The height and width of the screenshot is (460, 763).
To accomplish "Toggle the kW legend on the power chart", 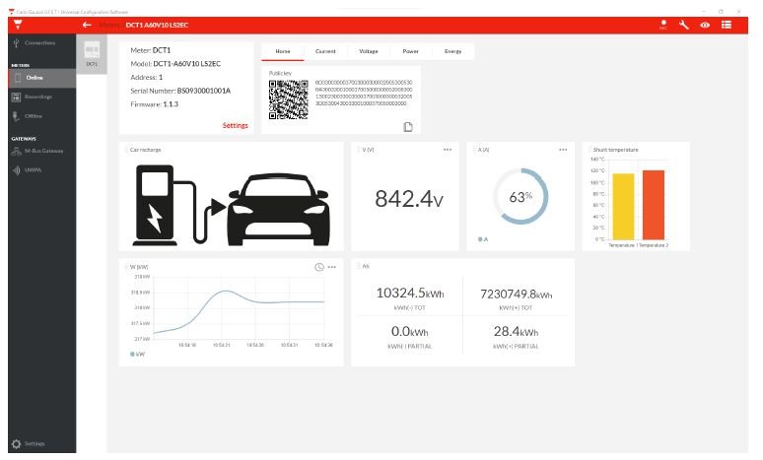I will pyautogui.click(x=137, y=353).
